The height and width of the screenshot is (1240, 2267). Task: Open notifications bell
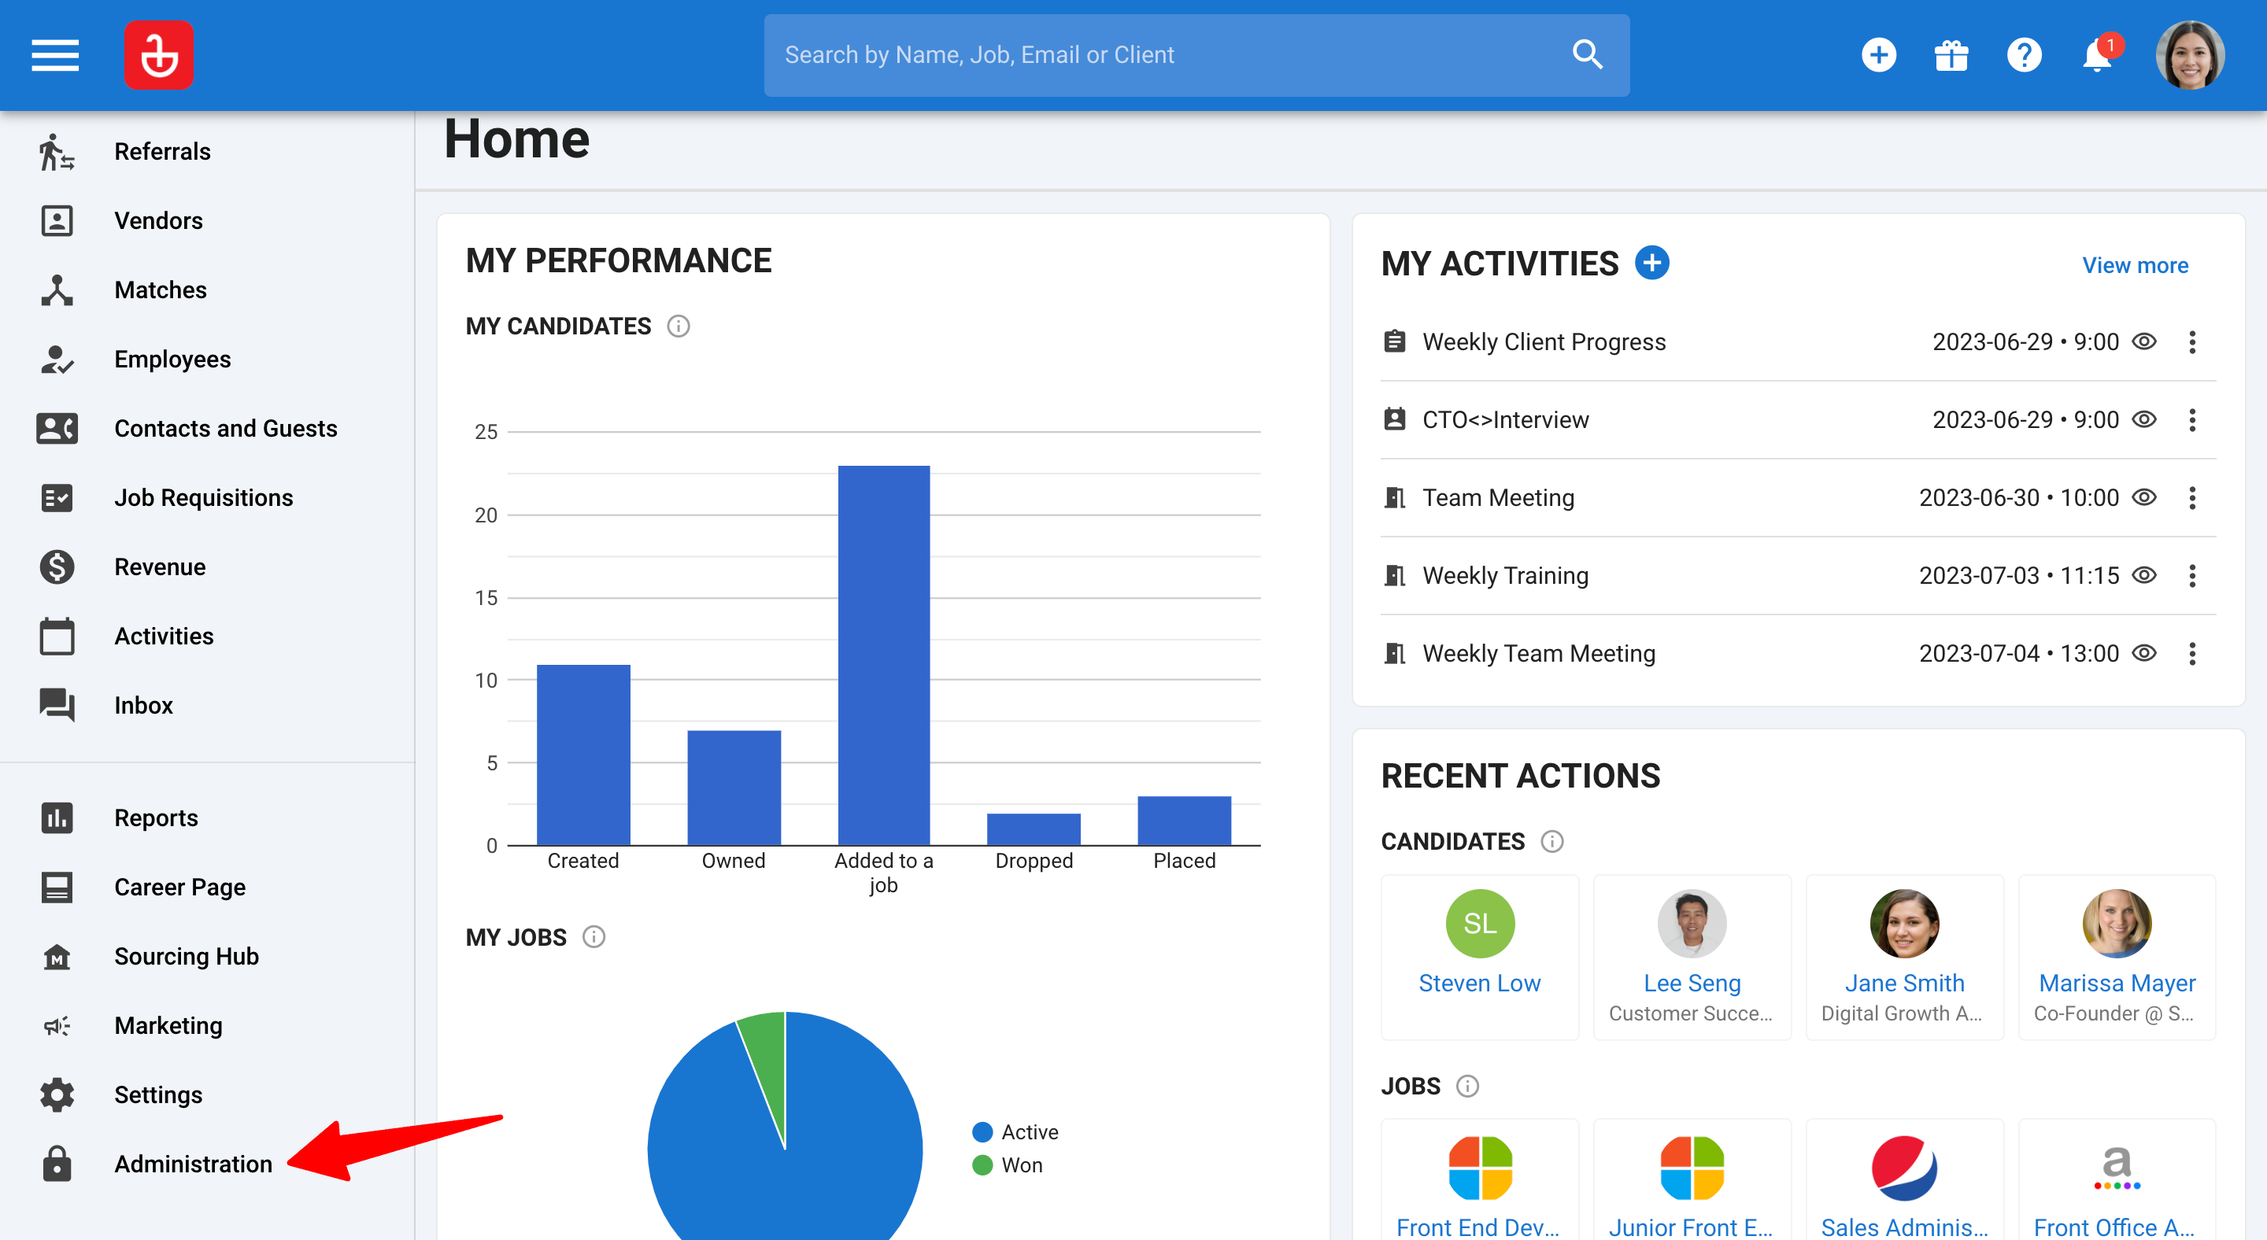click(2098, 55)
